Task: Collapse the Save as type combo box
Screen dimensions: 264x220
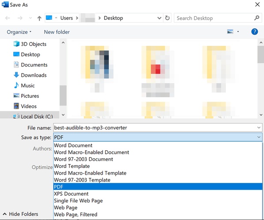Action: pyautogui.click(x=259, y=137)
